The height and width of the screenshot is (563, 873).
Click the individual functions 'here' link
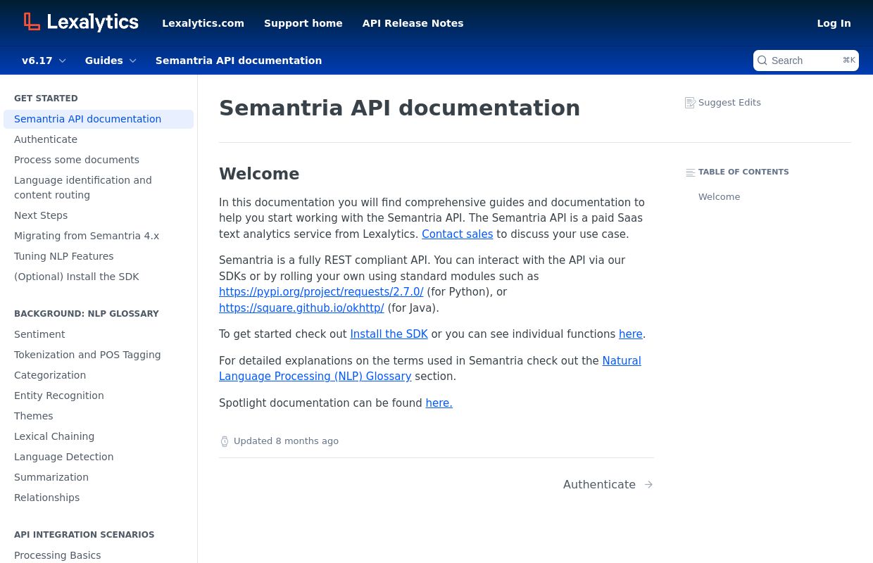tap(631, 334)
